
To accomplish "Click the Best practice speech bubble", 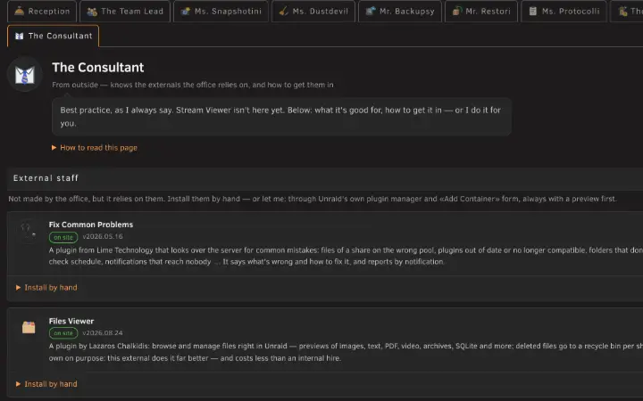I will [281, 117].
